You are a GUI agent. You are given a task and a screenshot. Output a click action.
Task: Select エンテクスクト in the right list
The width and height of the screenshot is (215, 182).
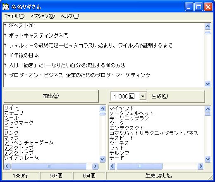click(x=127, y=128)
